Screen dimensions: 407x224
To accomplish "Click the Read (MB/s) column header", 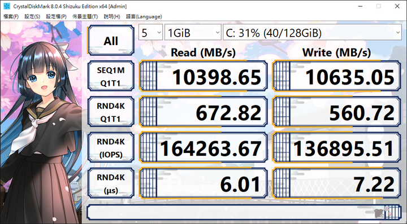I will point(203,53).
